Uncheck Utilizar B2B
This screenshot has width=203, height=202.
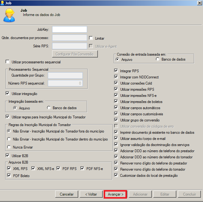(x=7, y=155)
